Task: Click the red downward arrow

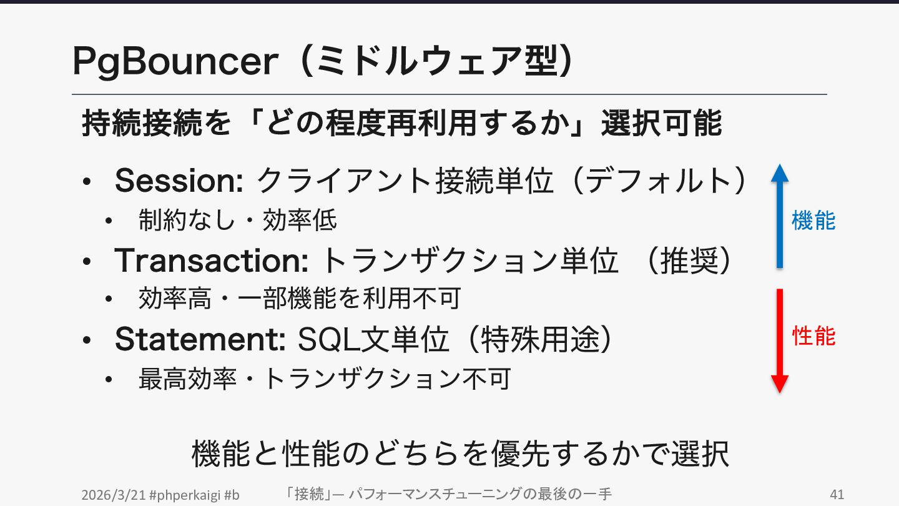Action: click(x=779, y=340)
